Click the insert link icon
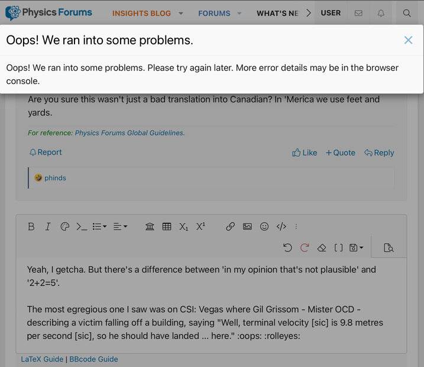Image resolution: width=424 pixels, height=367 pixels. point(231,226)
